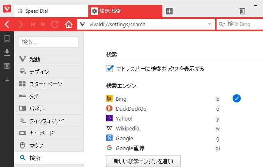The image size is (263, 167).
Task: Select the Bing search engine row
Action: pyautogui.click(x=173, y=99)
